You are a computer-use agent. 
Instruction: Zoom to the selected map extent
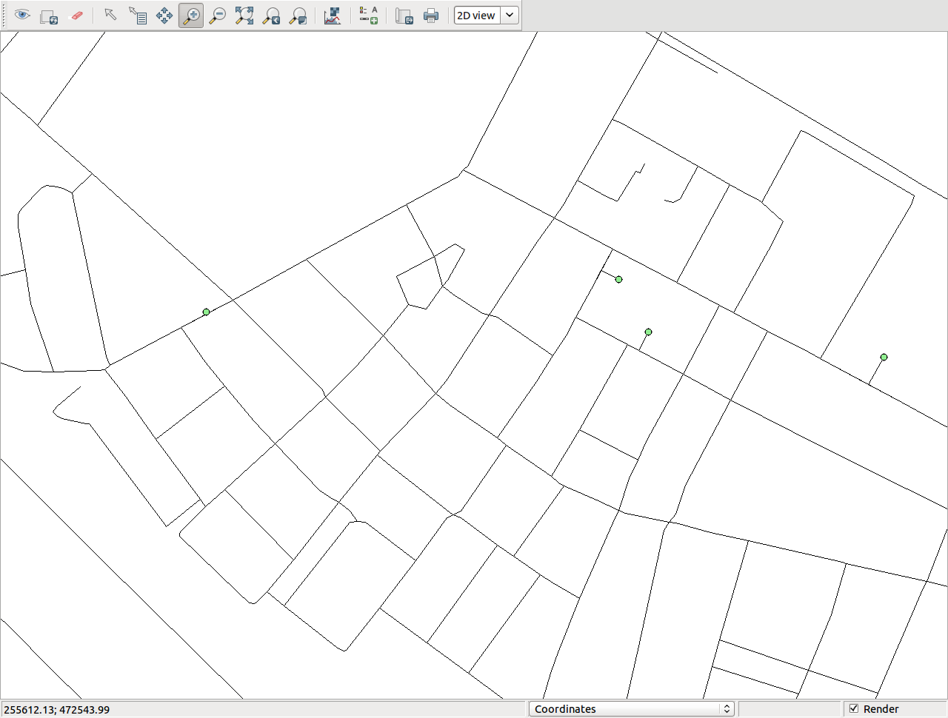click(x=244, y=16)
